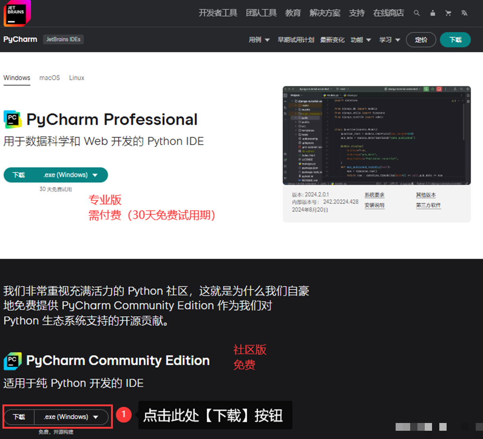This screenshot has height=439, width=483.
Task: Open the 早期试用计划 link
Action: click(296, 40)
